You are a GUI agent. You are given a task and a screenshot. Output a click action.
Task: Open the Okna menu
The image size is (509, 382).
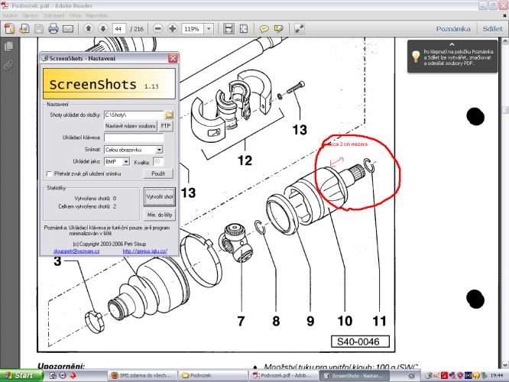click(75, 15)
